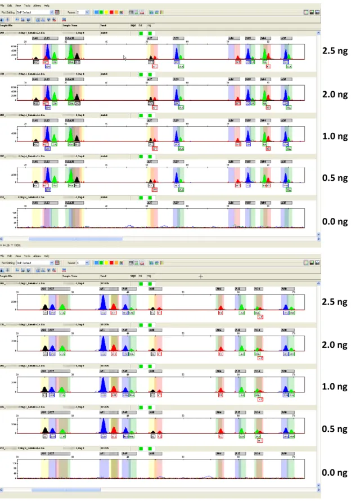Viewport: 351px width, 501px height.
Task: Click third icon in second toolbar row, top window
Action: pos(17,20)
